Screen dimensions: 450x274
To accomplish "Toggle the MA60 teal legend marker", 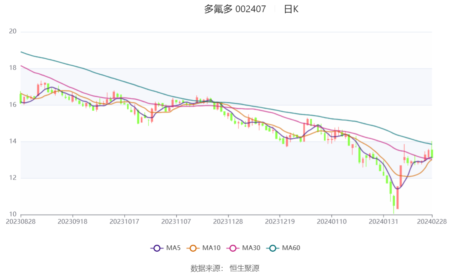I will (273, 248).
